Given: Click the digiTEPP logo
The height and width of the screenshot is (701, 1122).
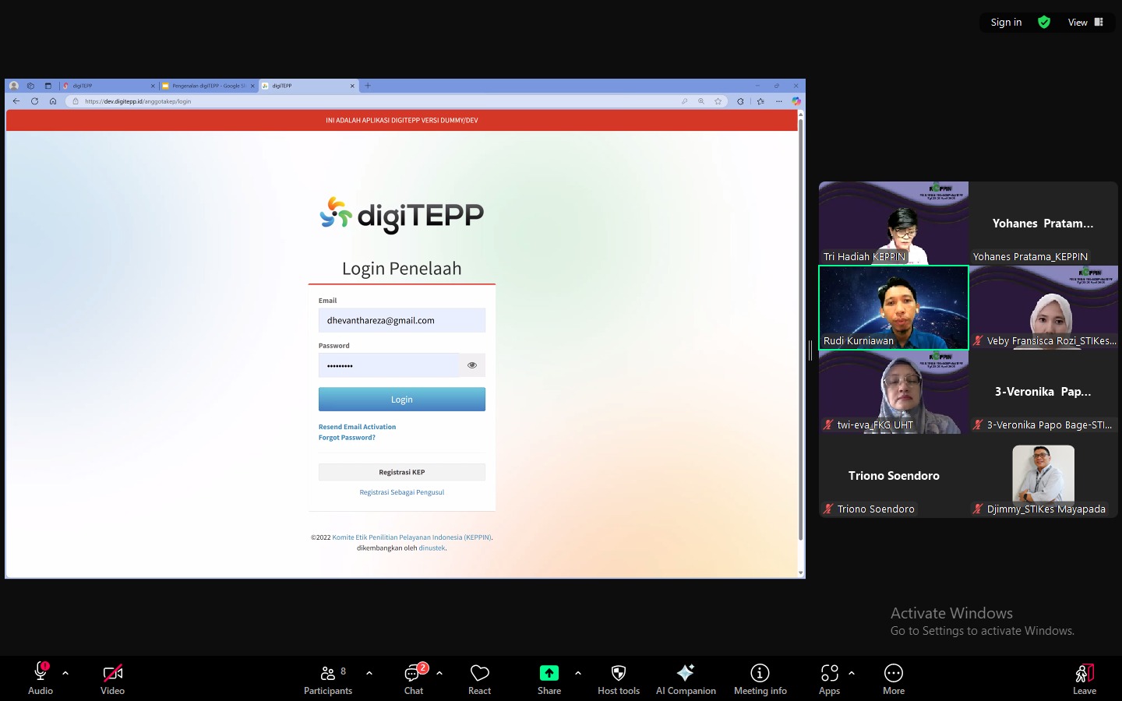Looking at the screenshot, I should [x=402, y=215].
